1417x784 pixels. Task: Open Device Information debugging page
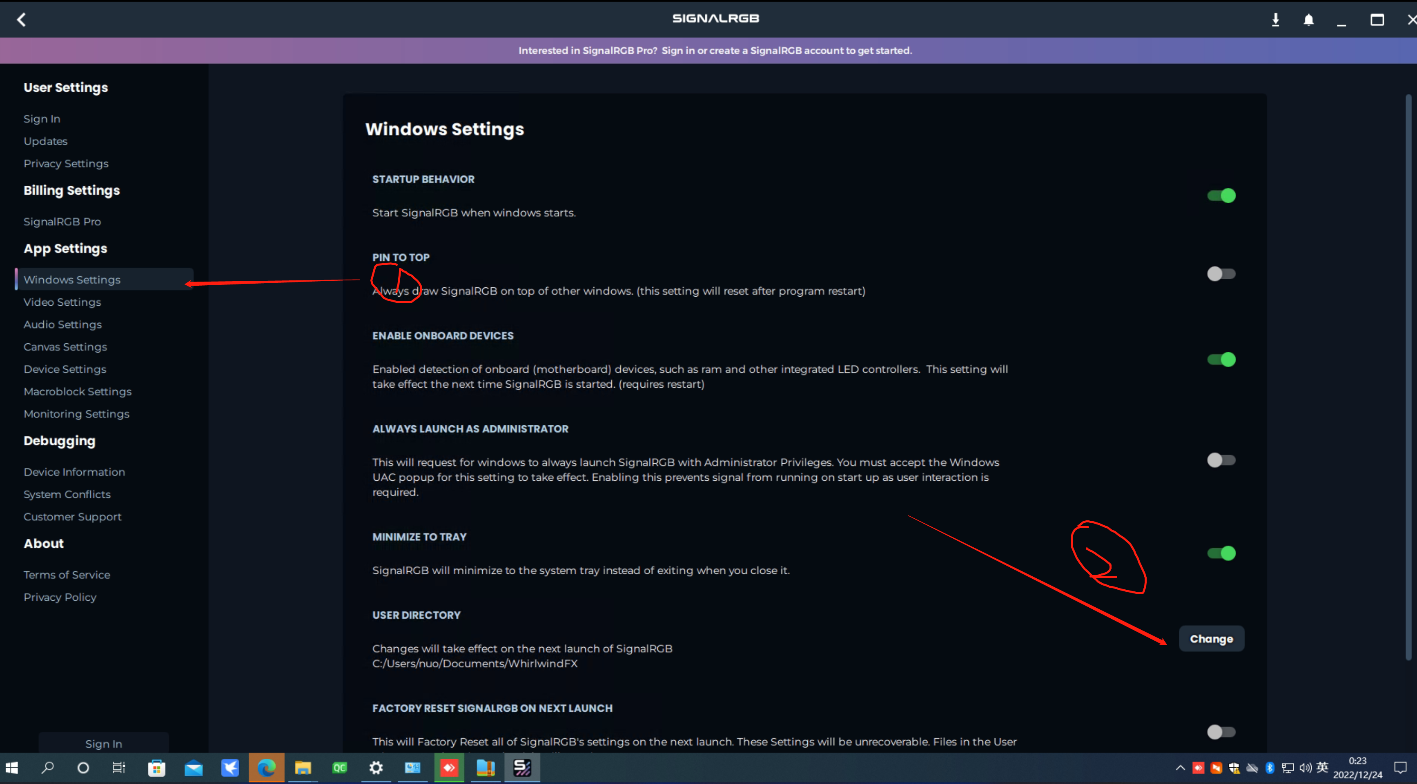(x=74, y=472)
